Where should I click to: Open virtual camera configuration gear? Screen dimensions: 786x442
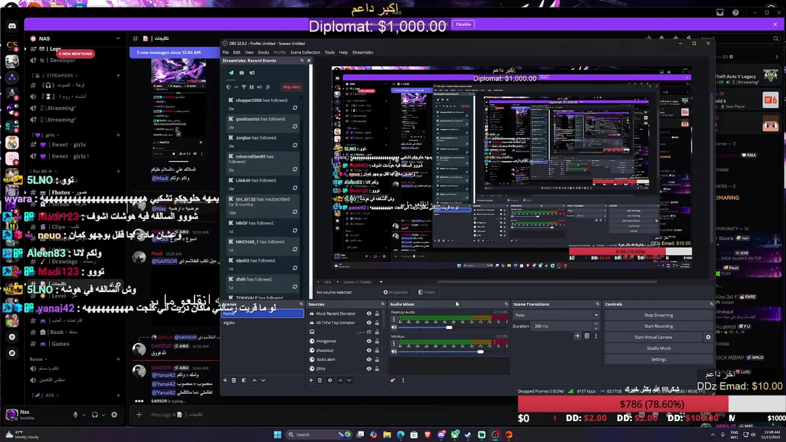pyautogui.click(x=708, y=337)
